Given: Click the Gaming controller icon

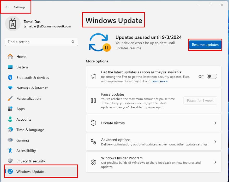Looking at the screenshot, I should click(10, 140).
